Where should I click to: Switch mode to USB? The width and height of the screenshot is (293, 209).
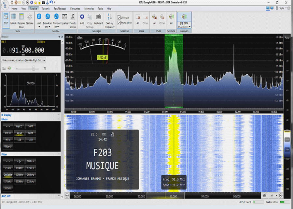[x=31, y=140]
